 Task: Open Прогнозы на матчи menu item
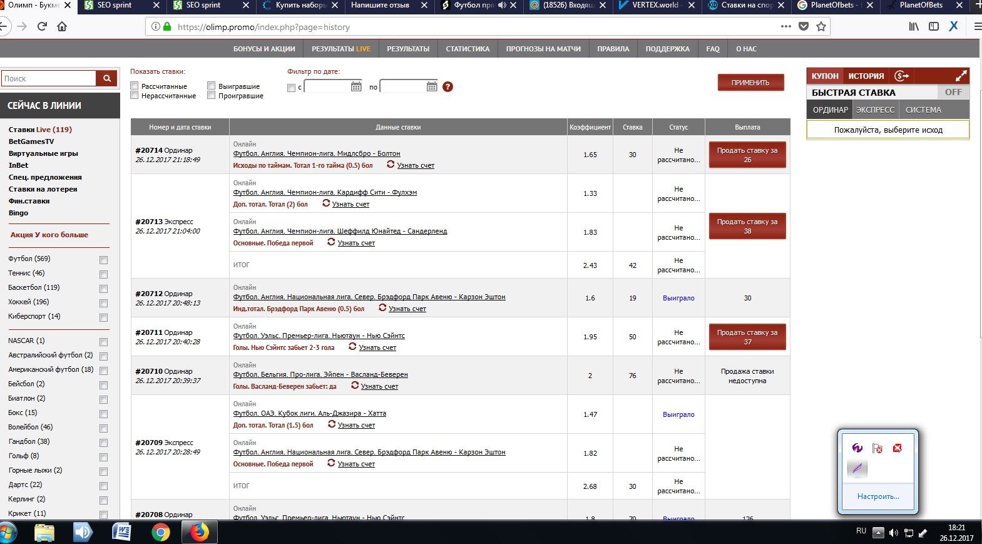click(543, 49)
